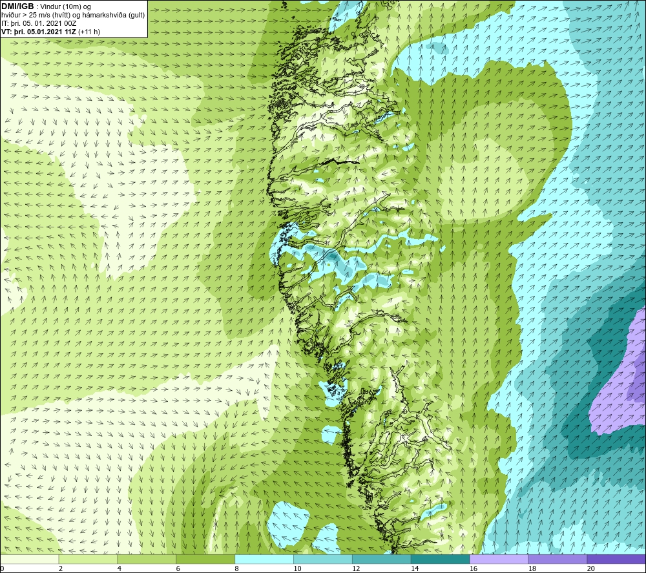Click the legend scale label 8
This screenshot has height=573, width=646.
pos(237,569)
